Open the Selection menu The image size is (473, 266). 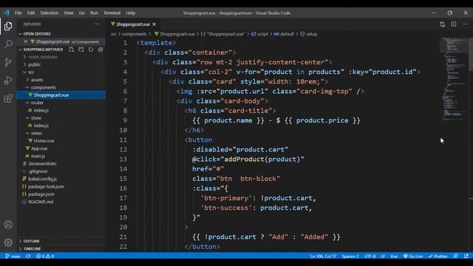[50, 13]
